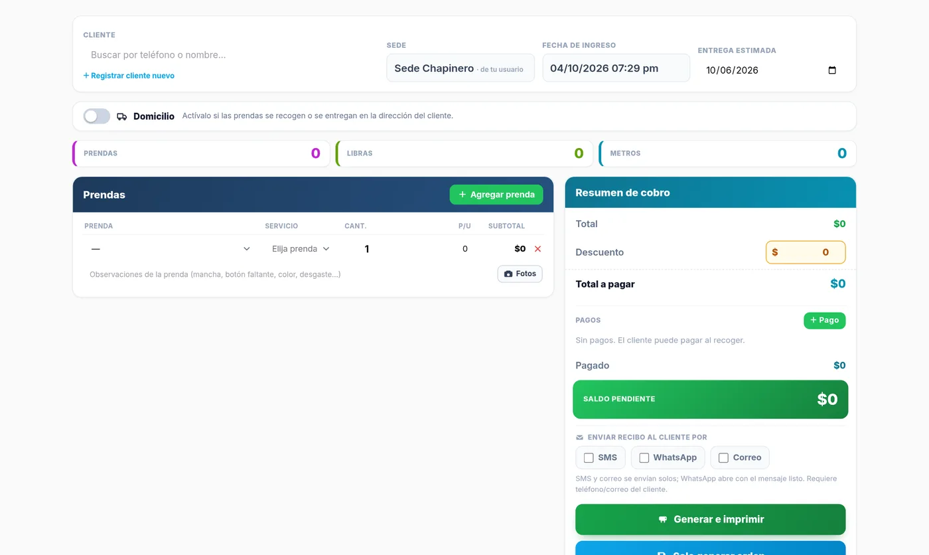Add a new garment with Agregar prenda

pos(496,195)
